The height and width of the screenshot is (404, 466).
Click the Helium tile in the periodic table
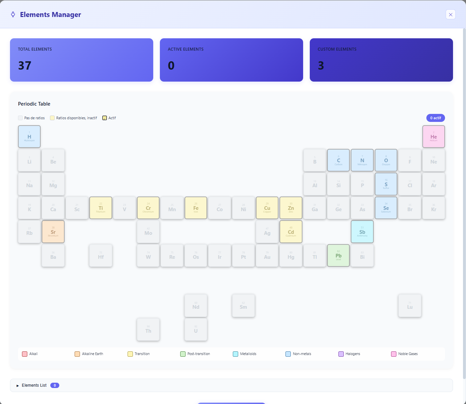(x=433, y=137)
